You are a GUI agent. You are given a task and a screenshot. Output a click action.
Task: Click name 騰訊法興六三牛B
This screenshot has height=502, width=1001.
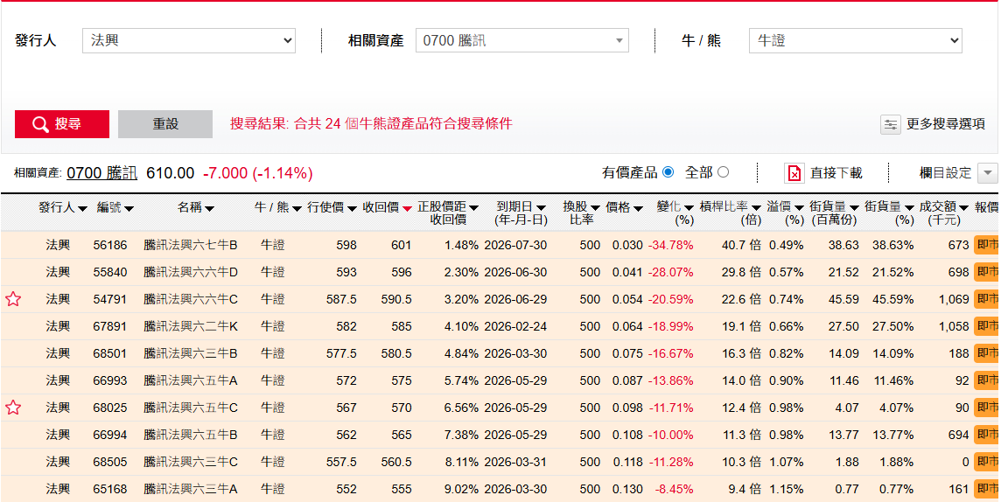coord(190,353)
